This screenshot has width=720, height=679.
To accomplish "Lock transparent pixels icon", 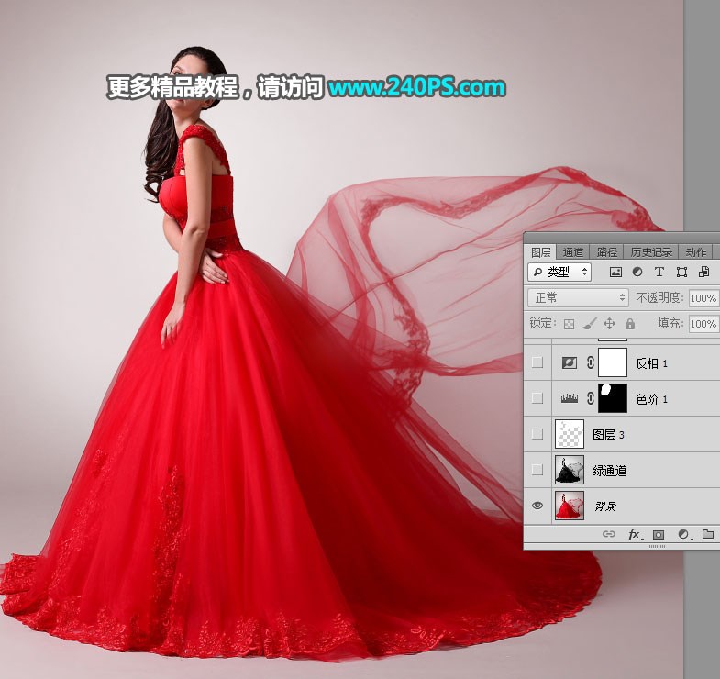I will [x=569, y=324].
